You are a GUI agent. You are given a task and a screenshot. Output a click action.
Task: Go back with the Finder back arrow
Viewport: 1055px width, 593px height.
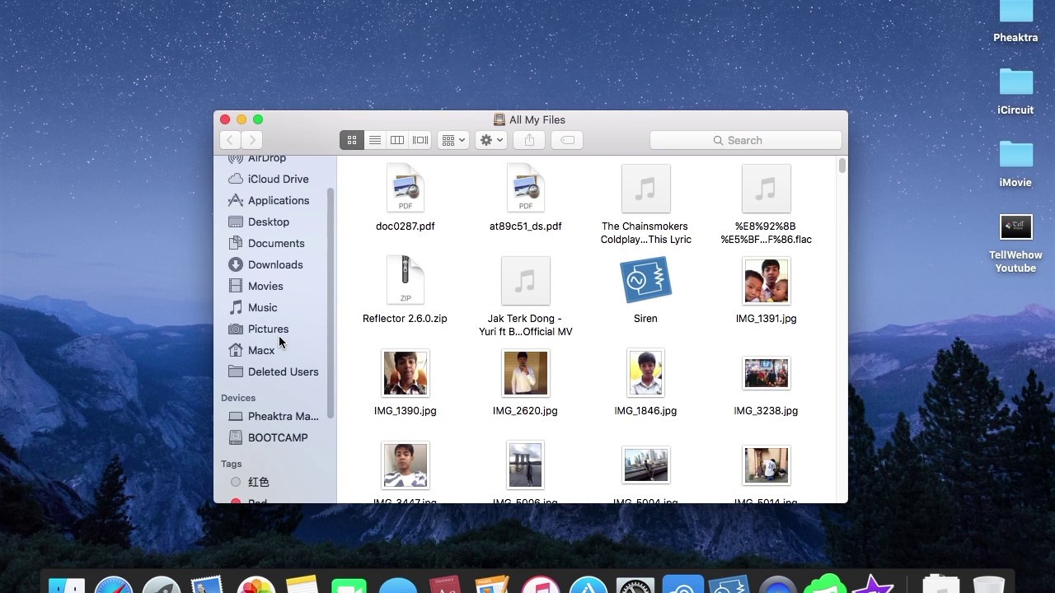pos(231,140)
